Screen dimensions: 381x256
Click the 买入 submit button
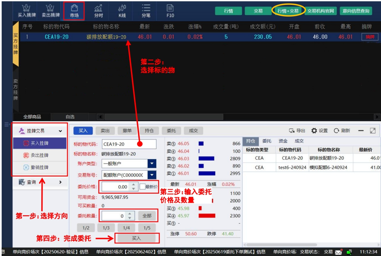click(x=136, y=238)
